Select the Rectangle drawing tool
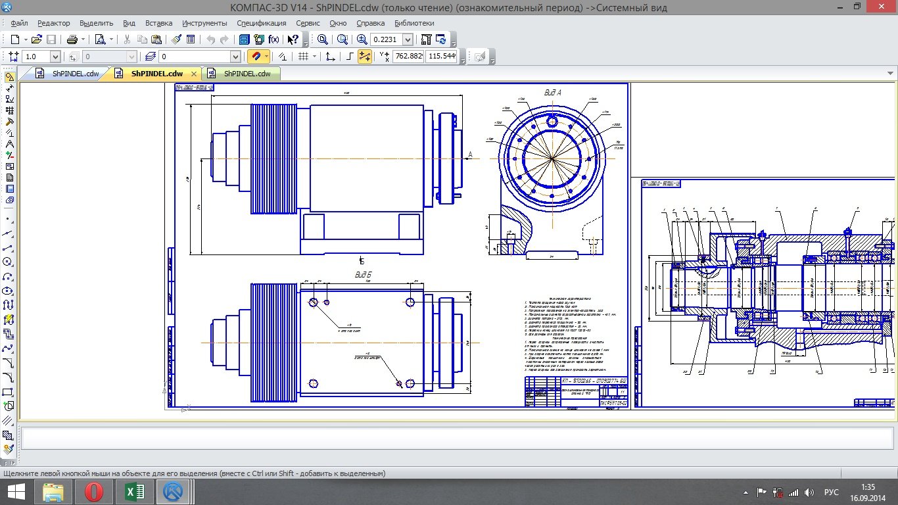This screenshot has width=898, height=505. [x=9, y=392]
